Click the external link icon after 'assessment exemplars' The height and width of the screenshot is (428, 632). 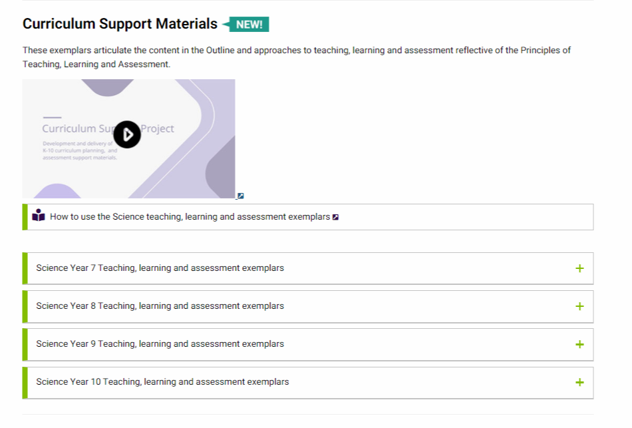tap(335, 217)
